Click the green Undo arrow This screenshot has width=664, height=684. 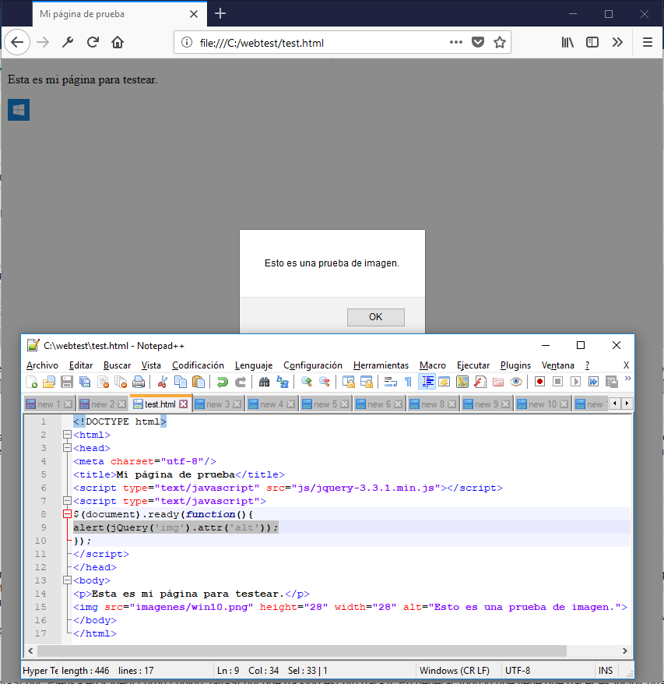point(223,383)
